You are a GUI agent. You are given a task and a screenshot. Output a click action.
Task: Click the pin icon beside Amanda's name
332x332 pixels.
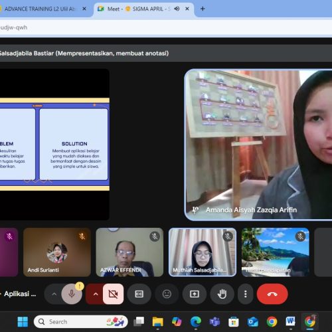tap(195, 210)
